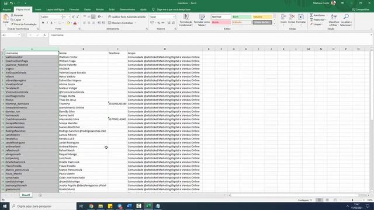Undo the last action
Image resolution: width=374 pixels, height=210 pixels.
(x=11, y=3)
